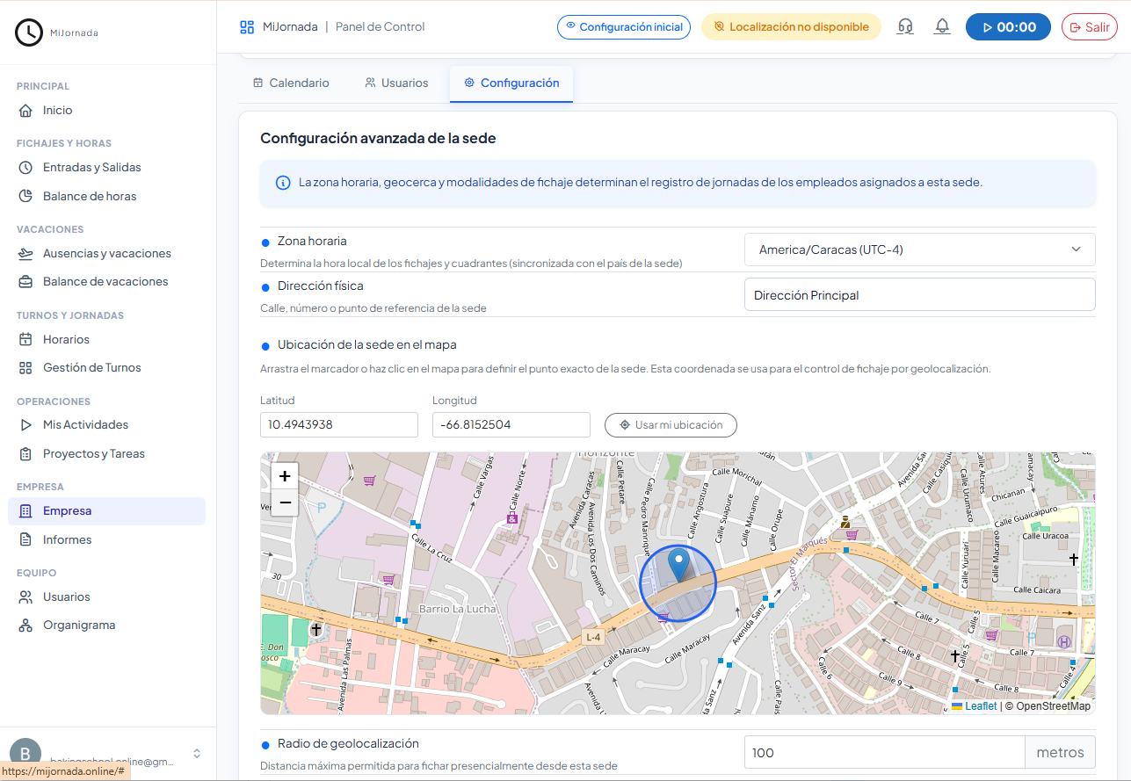
Task: Open the headset support icon
Action: click(x=905, y=27)
